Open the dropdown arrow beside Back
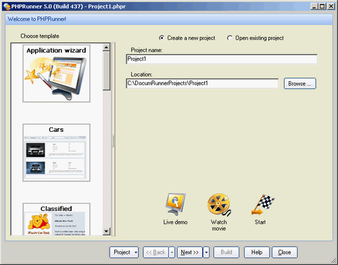Viewport: 338px width, 265px height. (x=172, y=252)
